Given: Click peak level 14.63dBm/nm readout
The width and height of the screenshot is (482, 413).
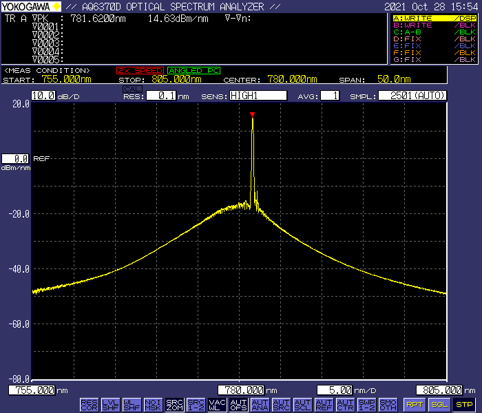Looking at the screenshot, I should pos(178,19).
